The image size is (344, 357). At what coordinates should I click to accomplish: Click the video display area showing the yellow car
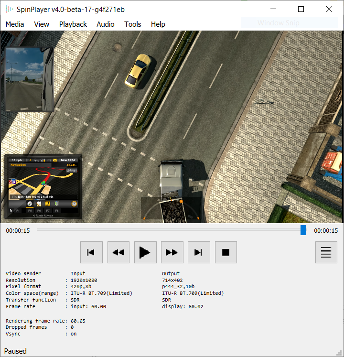[172, 127]
